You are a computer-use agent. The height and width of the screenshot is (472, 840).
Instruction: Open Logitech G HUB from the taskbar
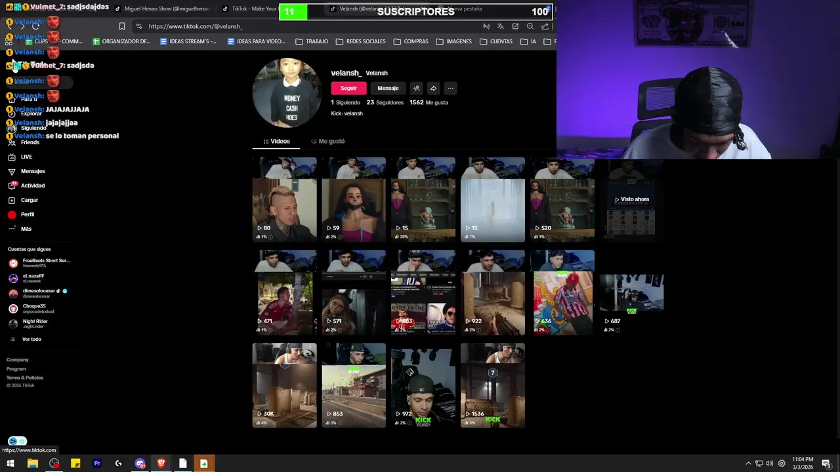[x=118, y=463]
